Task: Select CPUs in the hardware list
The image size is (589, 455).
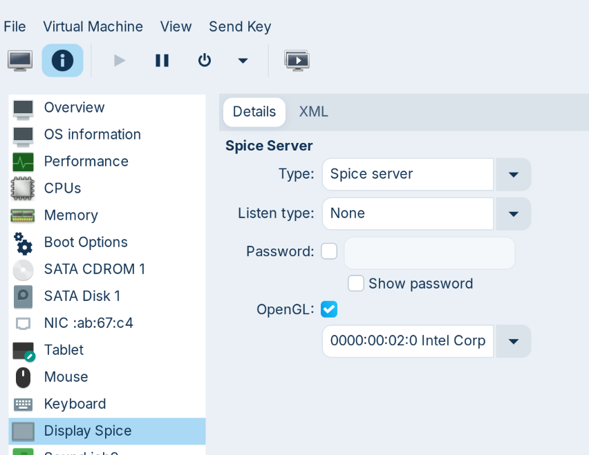Action: coord(62,188)
